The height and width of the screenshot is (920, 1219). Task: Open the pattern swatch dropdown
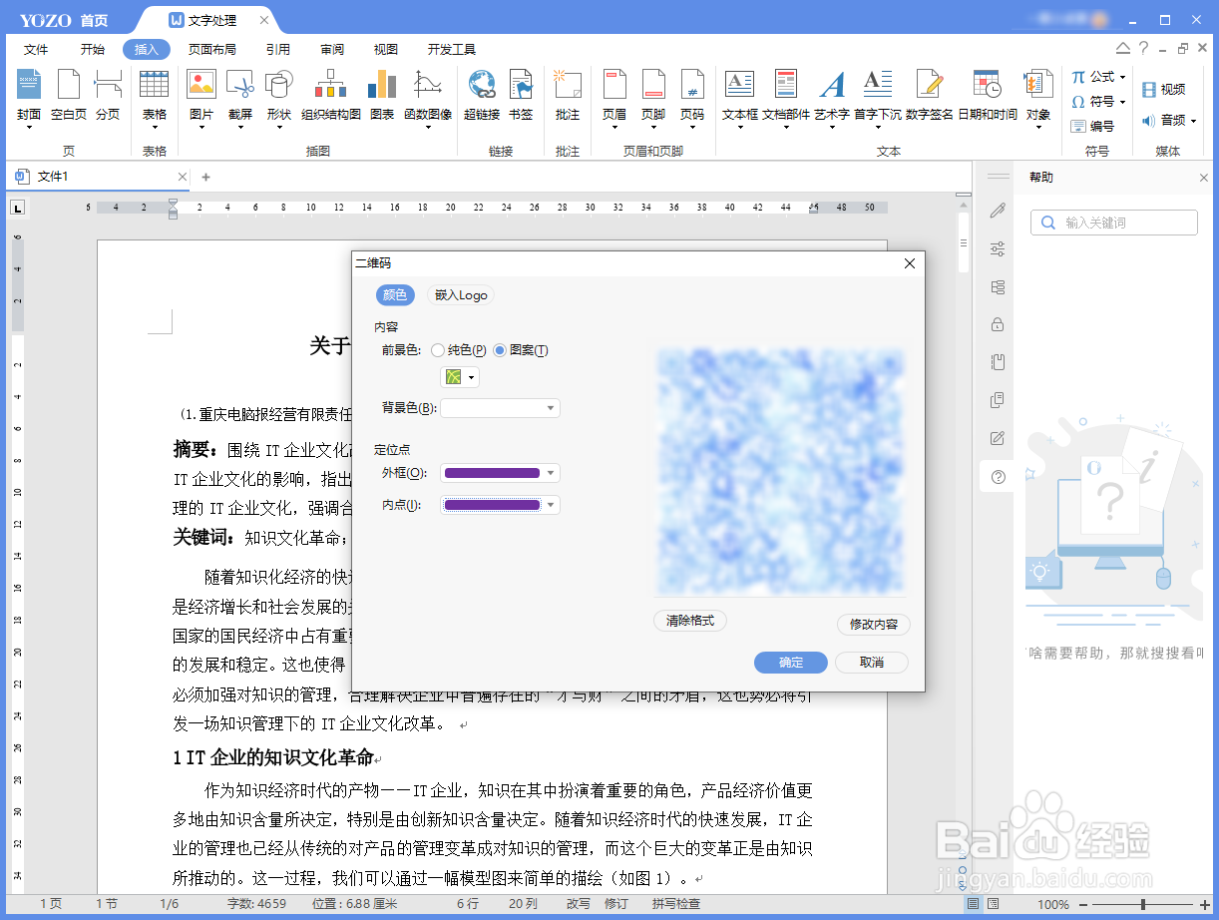[473, 377]
